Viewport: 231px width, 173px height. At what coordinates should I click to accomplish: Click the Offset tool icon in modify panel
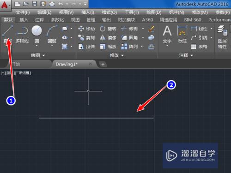[151, 47]
